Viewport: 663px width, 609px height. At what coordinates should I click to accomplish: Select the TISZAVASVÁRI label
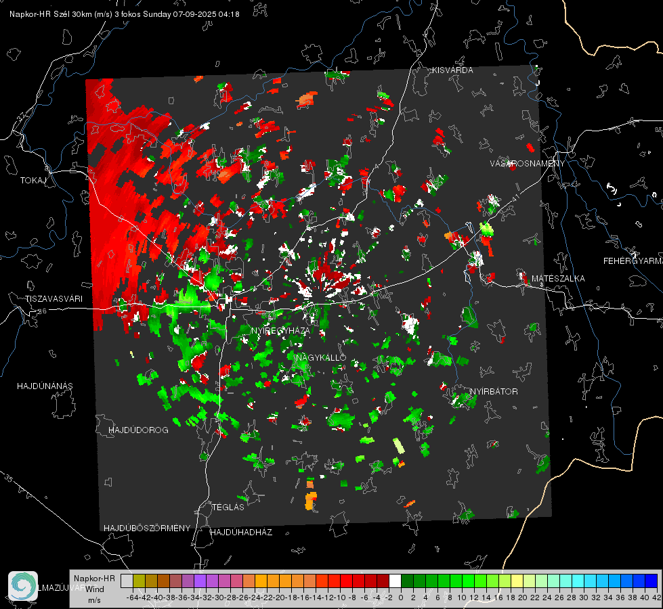(54, 299)
